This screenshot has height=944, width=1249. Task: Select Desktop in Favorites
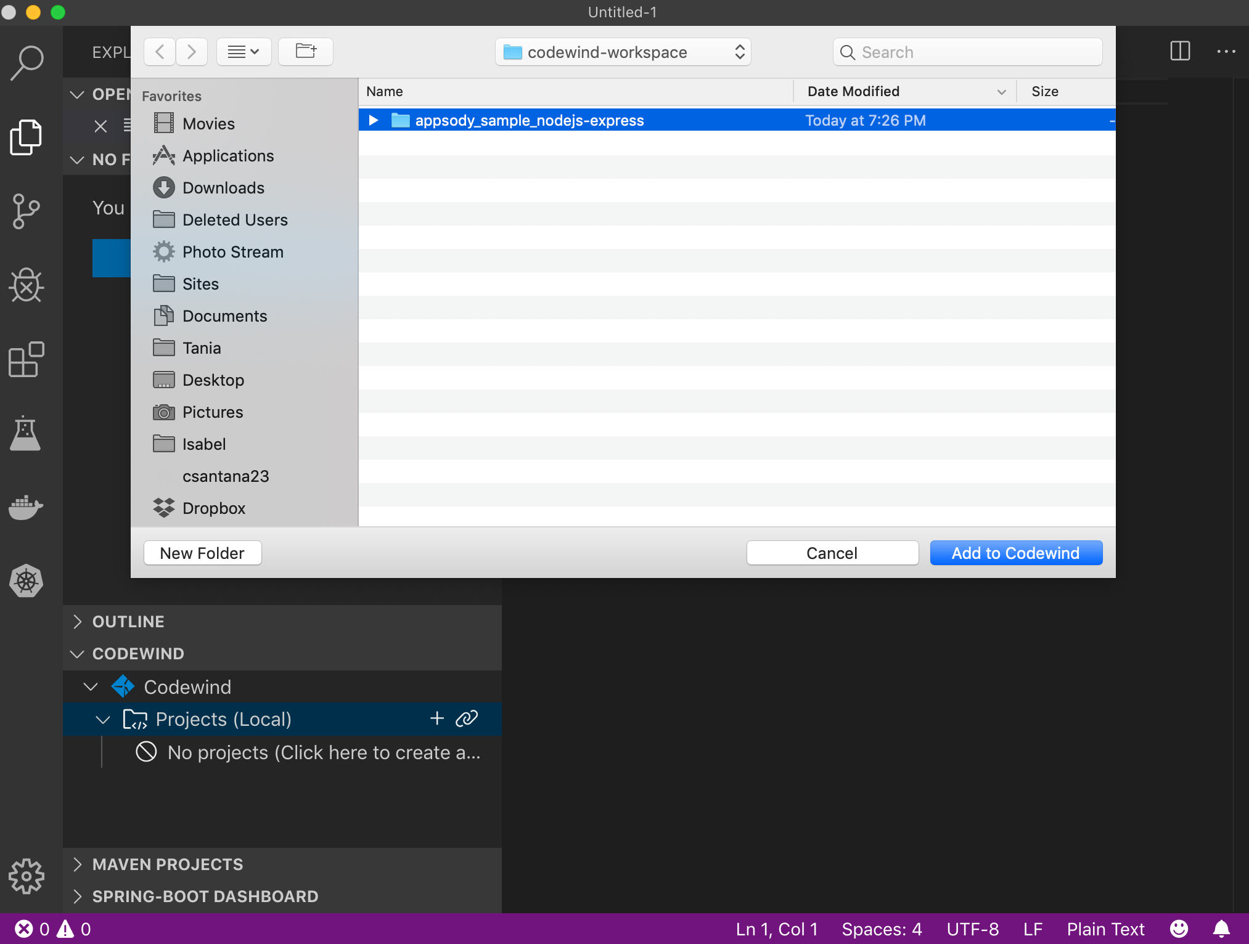pyautogui.click(x=213, y=380)
